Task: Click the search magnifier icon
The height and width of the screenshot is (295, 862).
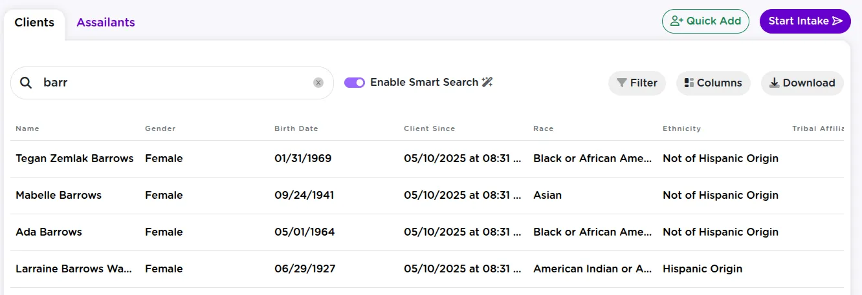Action: click(x=26, y=83)
